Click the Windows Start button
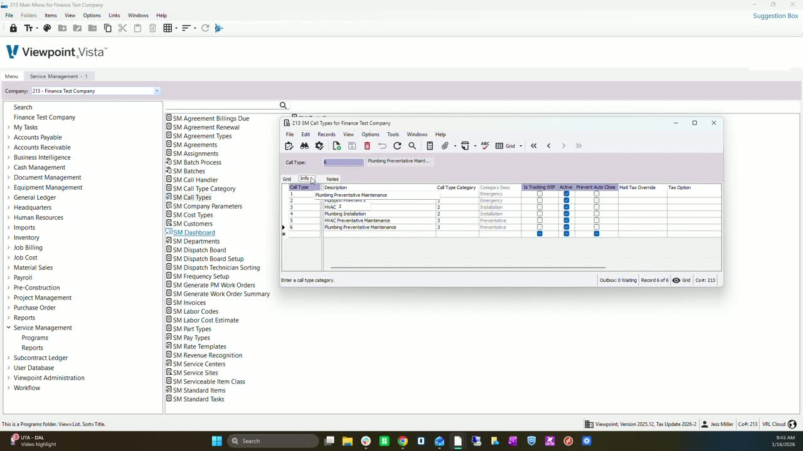The width and height of the screenshot is (803, 451). pos(216,441)
